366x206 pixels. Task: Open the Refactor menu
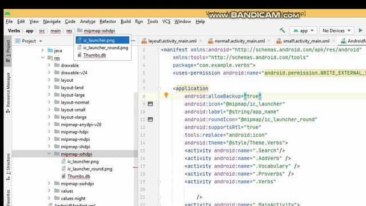tap(108, 22)
